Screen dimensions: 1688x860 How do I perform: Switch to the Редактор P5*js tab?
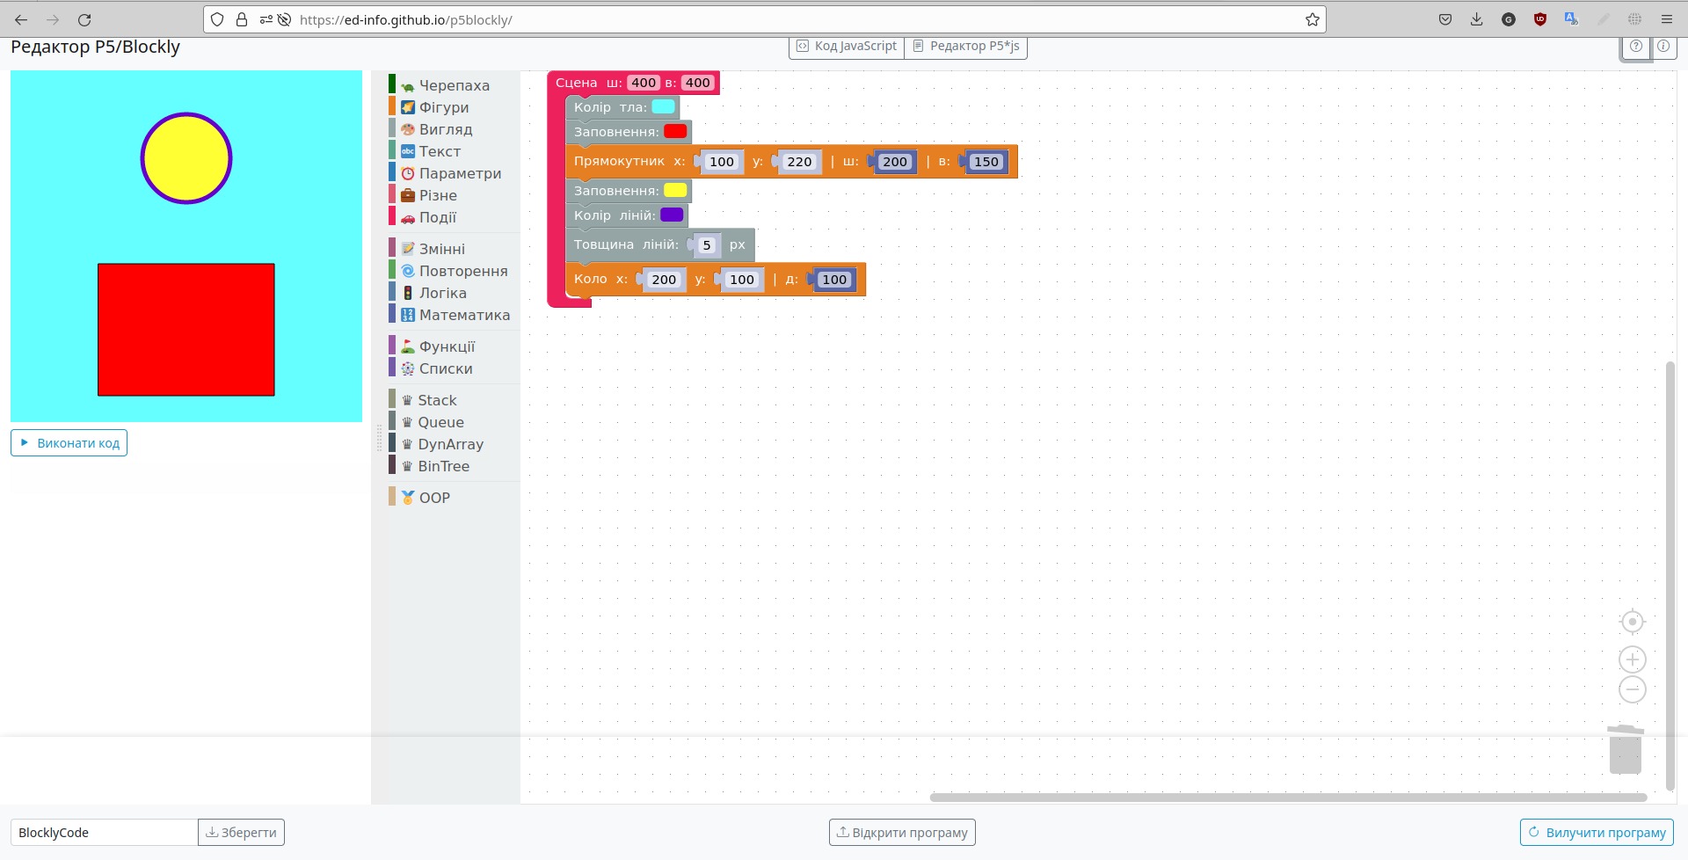pos(965,46)
